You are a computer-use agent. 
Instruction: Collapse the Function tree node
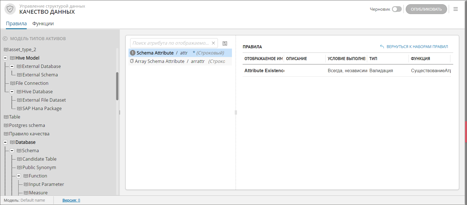pos(19,176)
